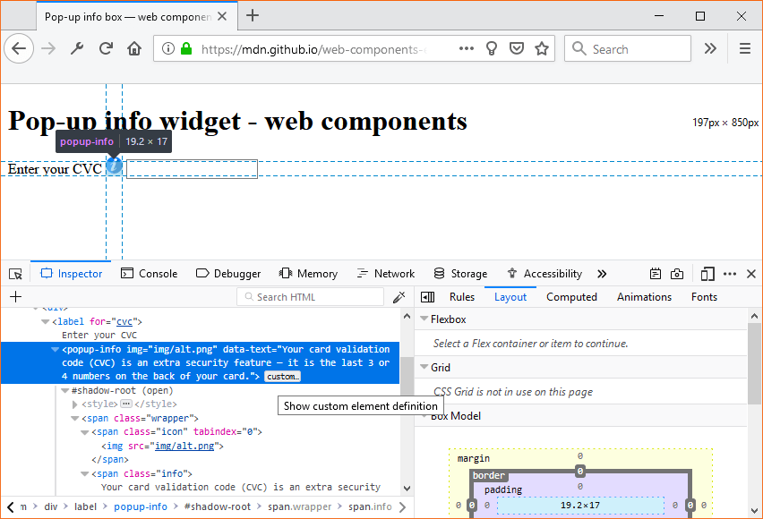Toggle the tracking protection shield
Screen dimensions: 763x519
click(517, 48)
